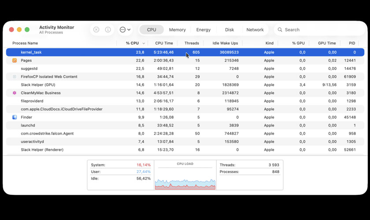Click the System value 16,14%
Viewport: 370px width, 220px height.
coord(144,165)
